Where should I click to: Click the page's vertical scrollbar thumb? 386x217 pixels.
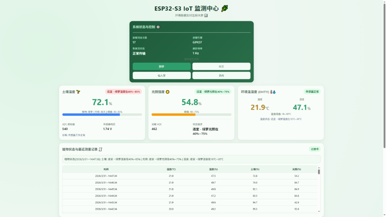384,75
